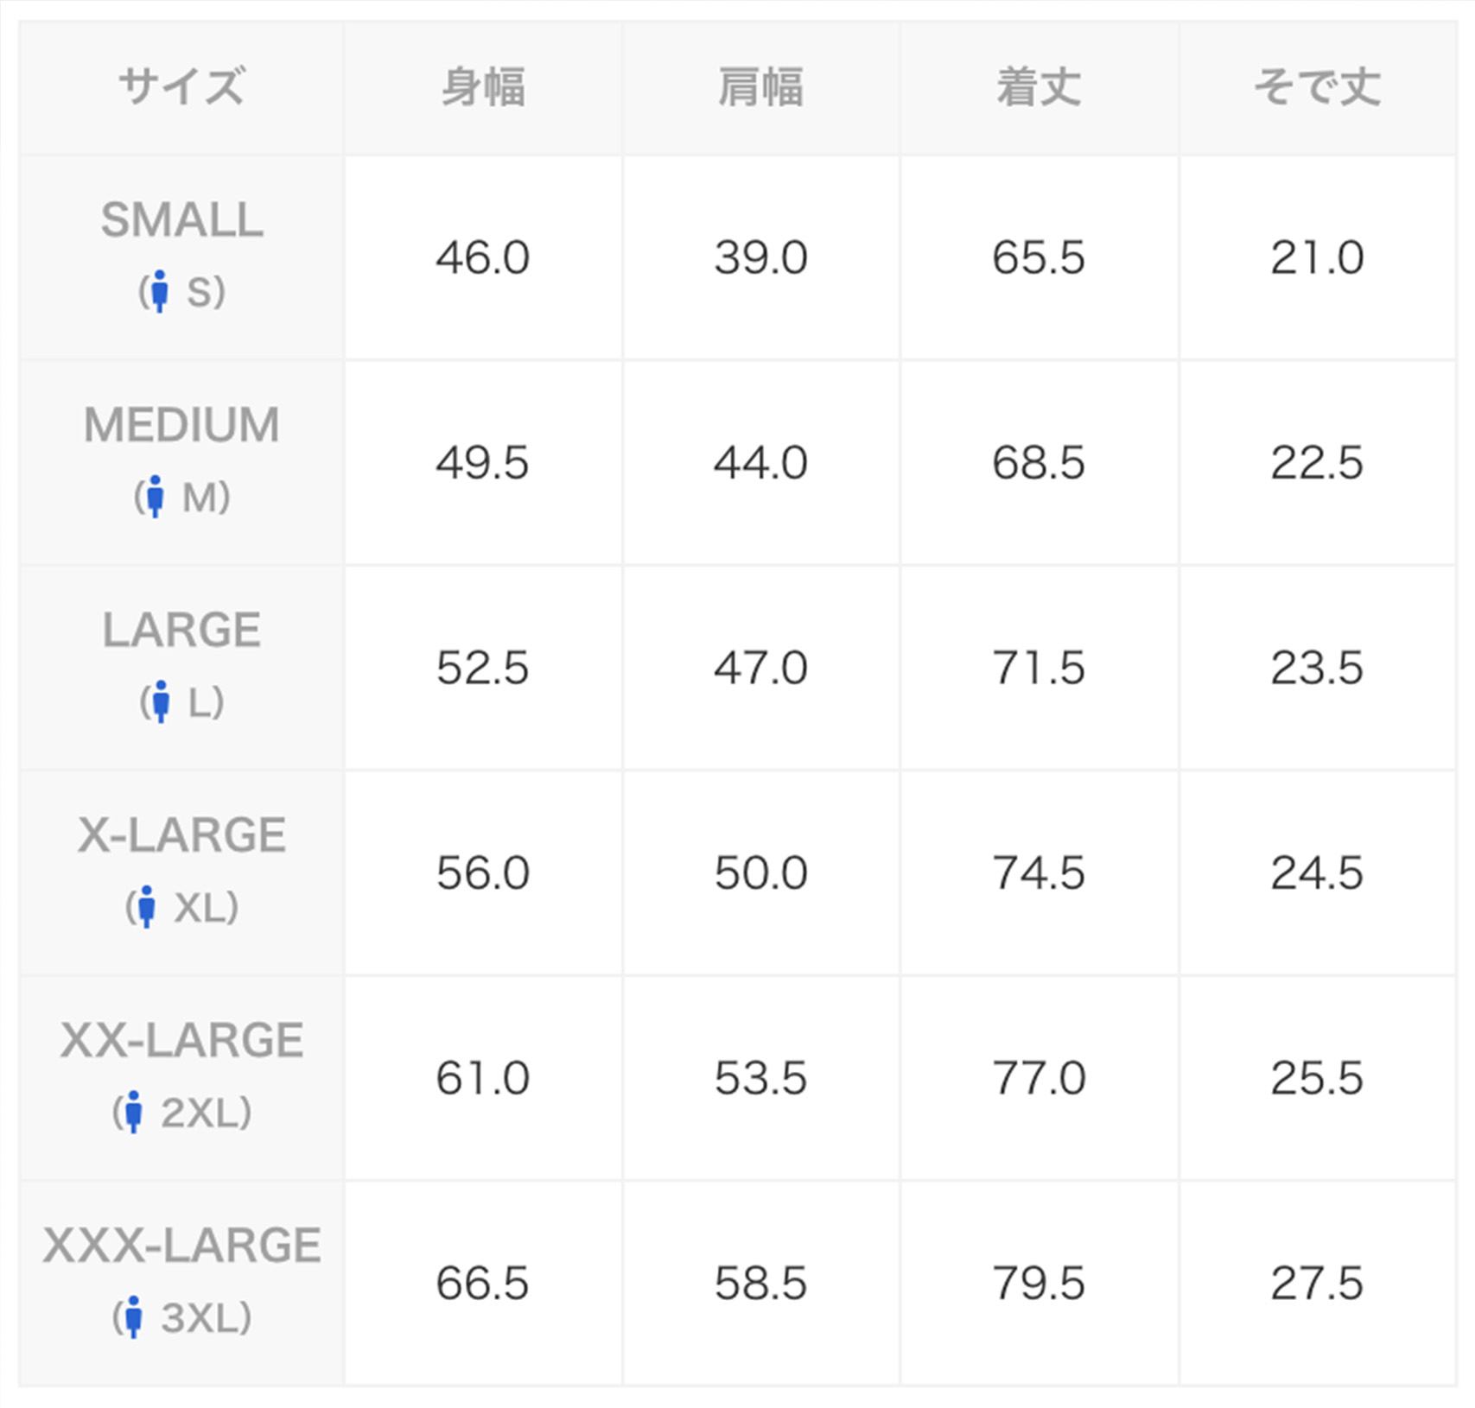Viewport: 1475px width, 1408px height.
Task: Click the 74.5 length value
Action: [x=1039, y=872]
